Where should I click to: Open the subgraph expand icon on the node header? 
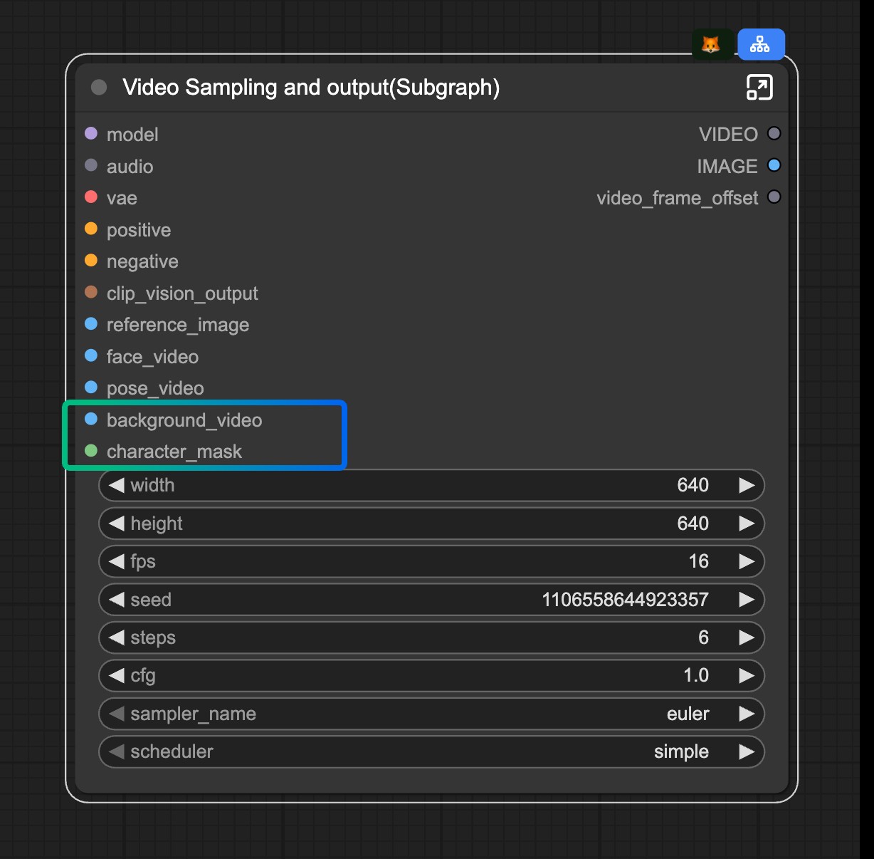click(x=759, y=87)
